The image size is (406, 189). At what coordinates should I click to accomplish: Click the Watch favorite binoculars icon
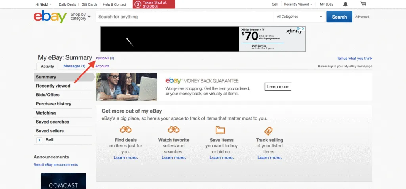tap(173, 130)
